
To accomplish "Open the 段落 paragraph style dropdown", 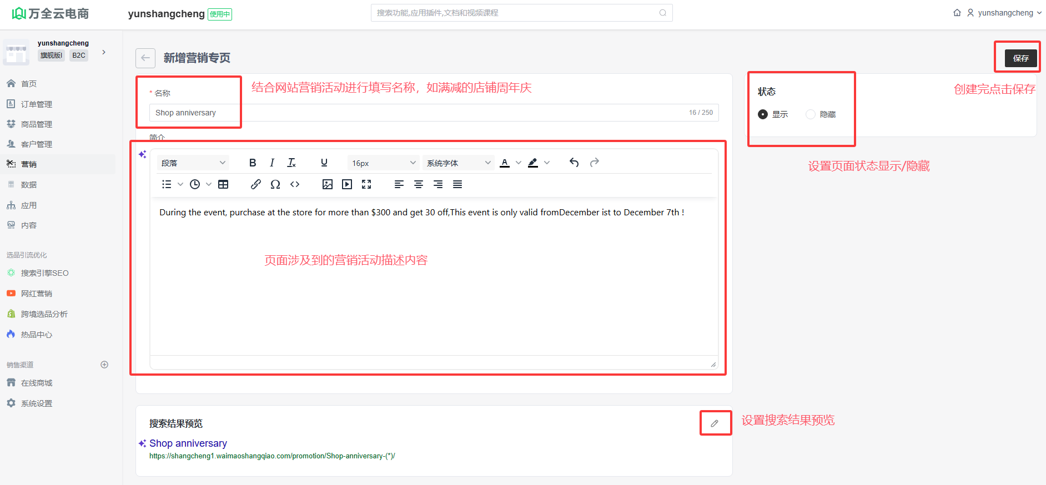I will pos(193,163).
